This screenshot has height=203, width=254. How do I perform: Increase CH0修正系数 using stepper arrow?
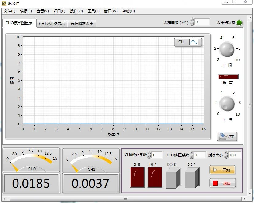[149, 153]
